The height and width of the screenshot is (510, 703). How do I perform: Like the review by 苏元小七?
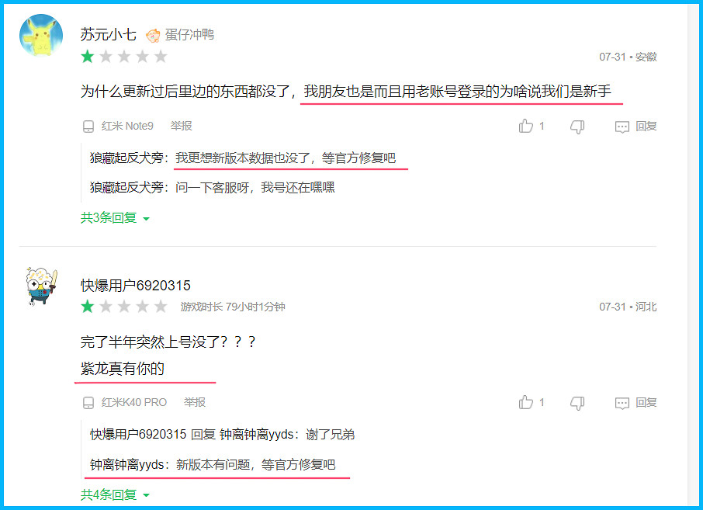pos(526,126)
